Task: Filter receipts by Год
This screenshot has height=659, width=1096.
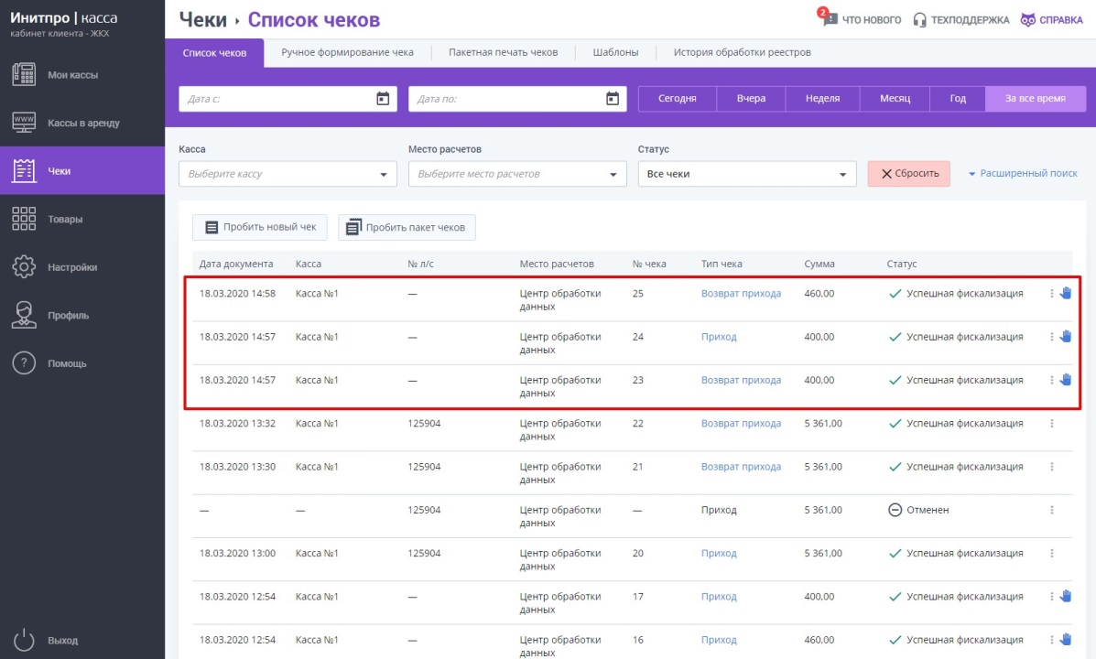Action: [958, 99]
